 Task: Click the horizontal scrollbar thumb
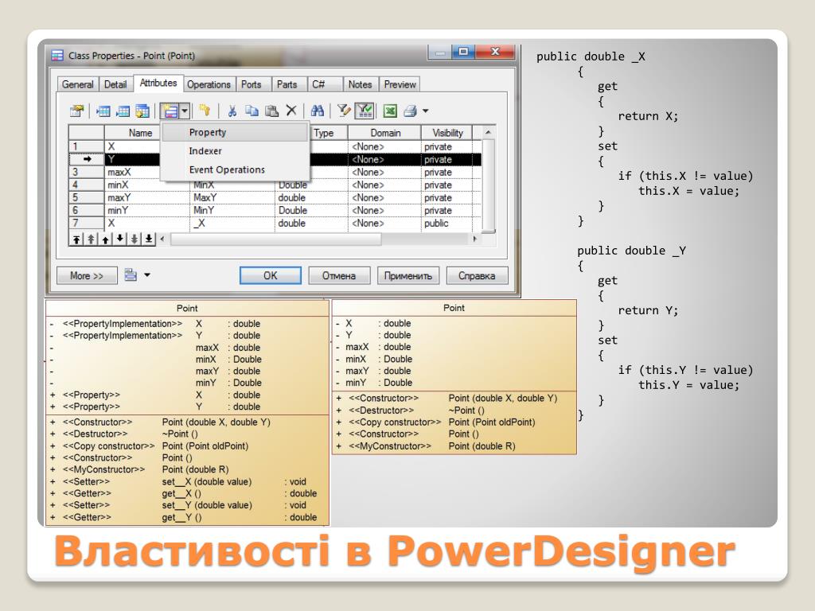tap(275, 239)
